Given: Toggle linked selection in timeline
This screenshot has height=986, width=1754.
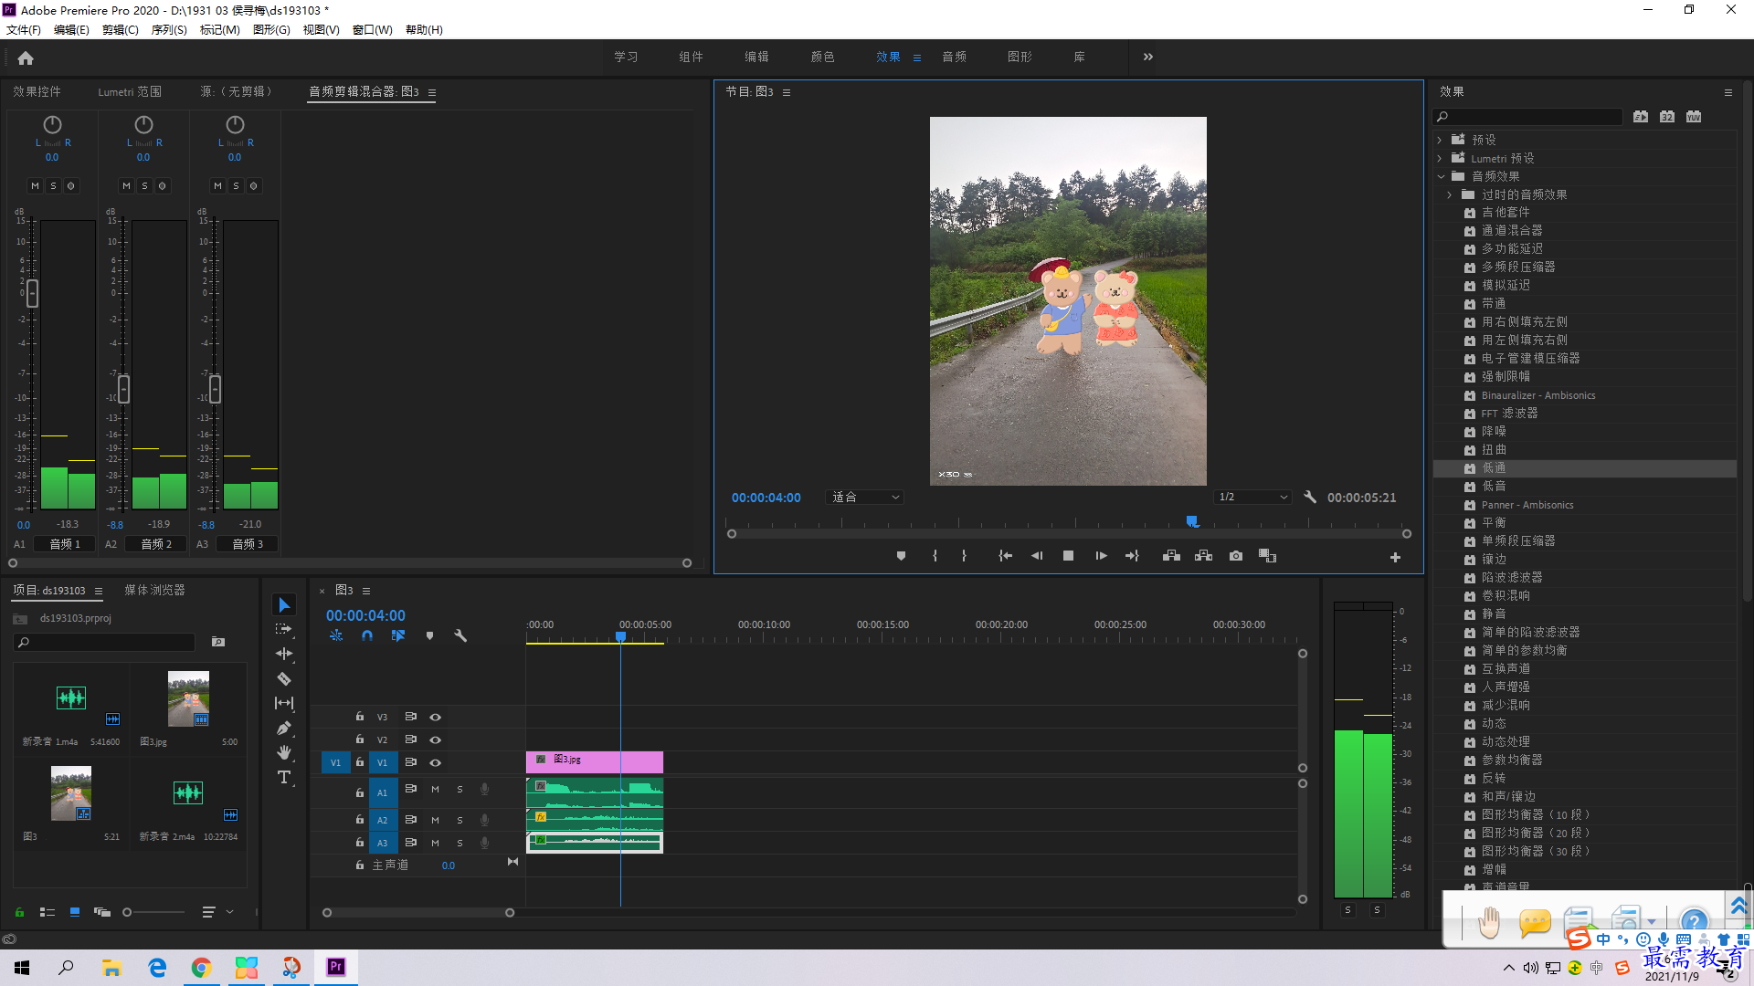Looking at the screenshot, I should pos(398,635).
